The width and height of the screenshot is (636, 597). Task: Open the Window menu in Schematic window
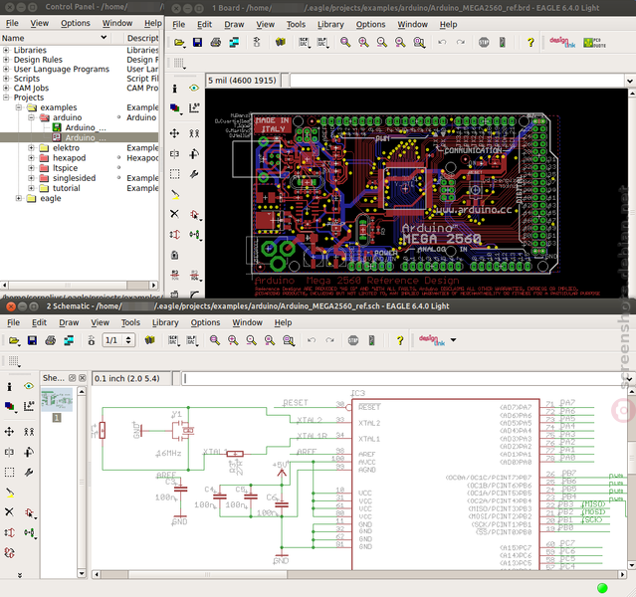tap(247, 322)
